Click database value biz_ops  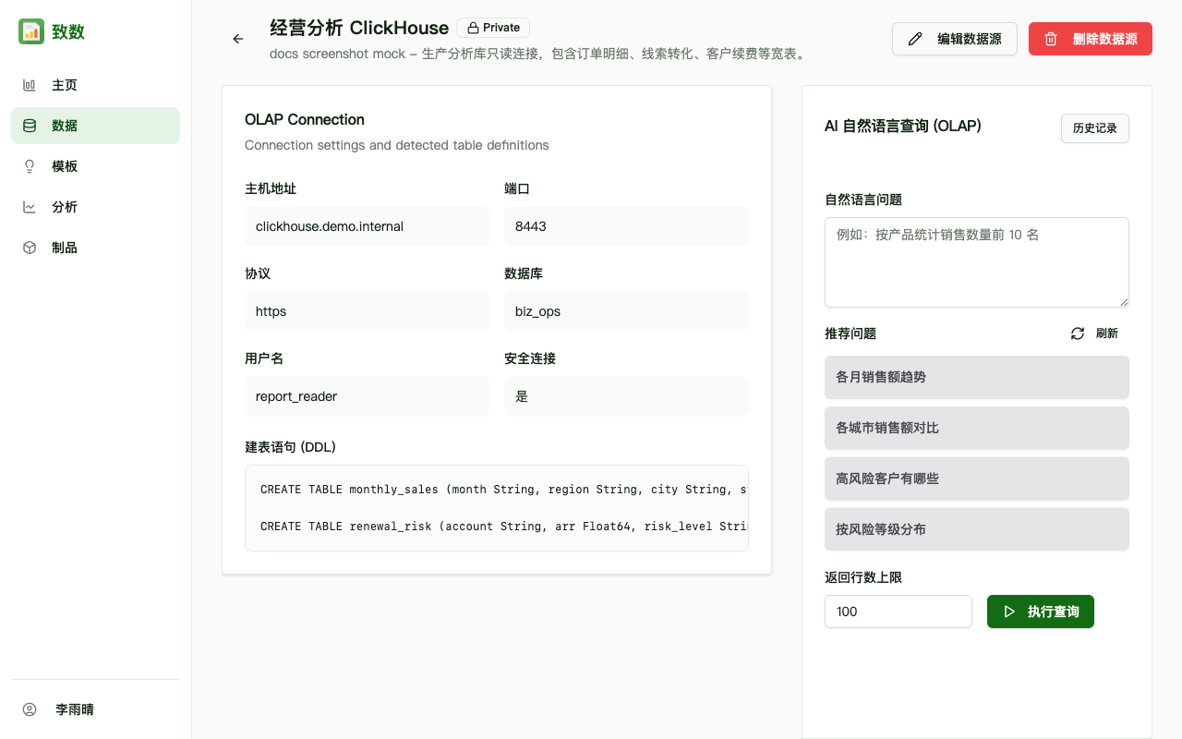tap(626, 311)
